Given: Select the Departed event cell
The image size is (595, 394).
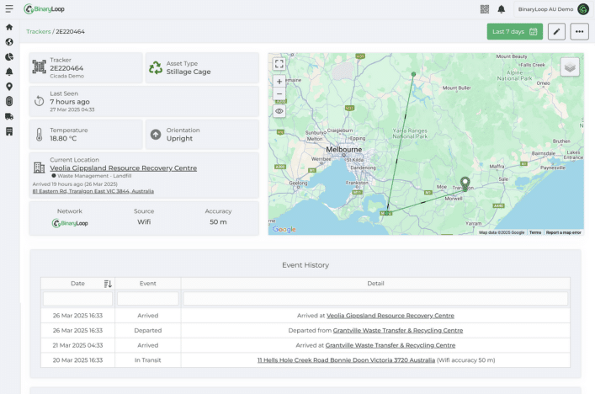Looking at the screenshot, I should pyautogui.click(x=147, y=330).
